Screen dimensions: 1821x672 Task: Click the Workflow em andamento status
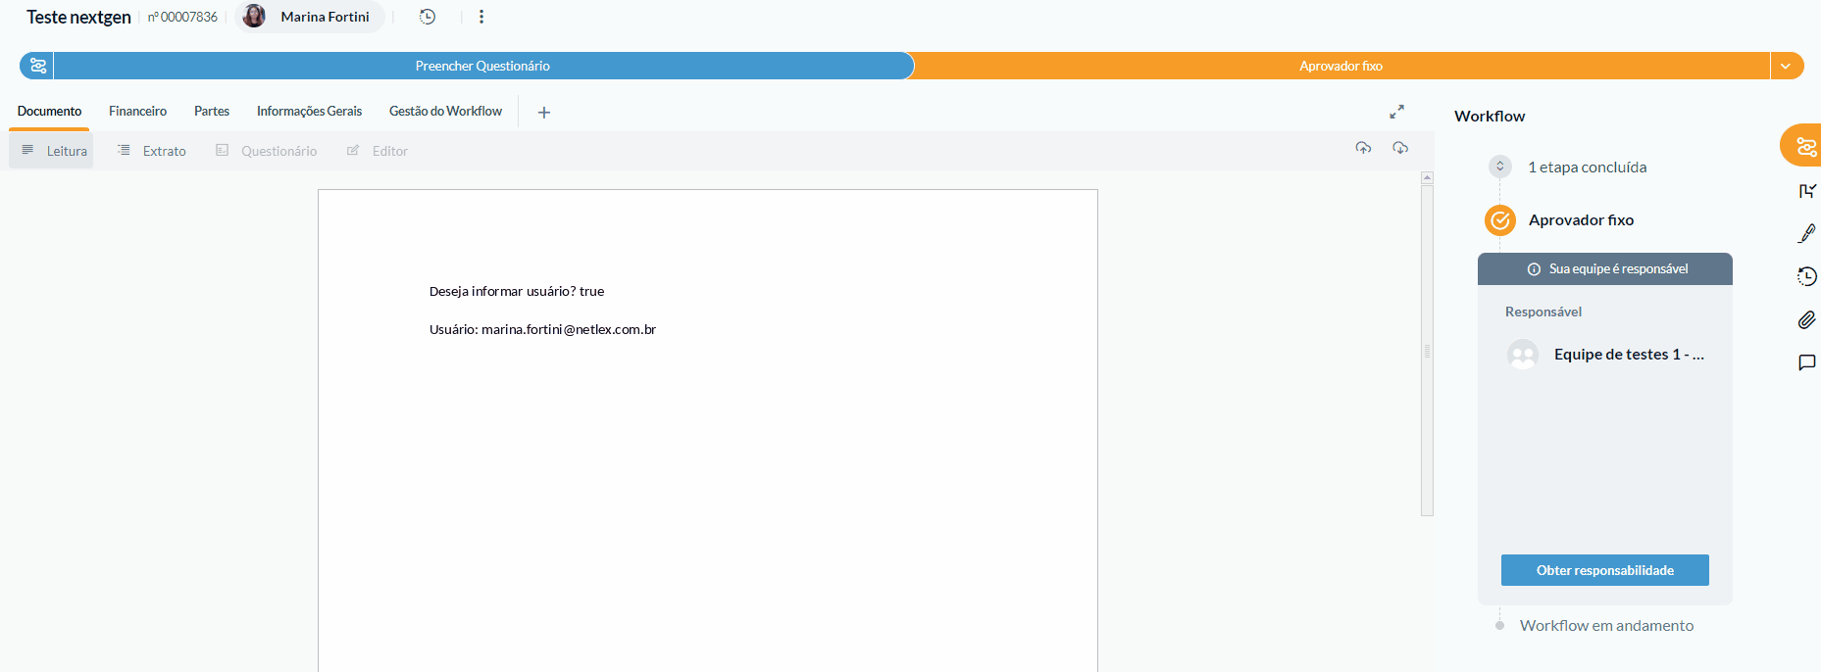tap(1606, 625)
